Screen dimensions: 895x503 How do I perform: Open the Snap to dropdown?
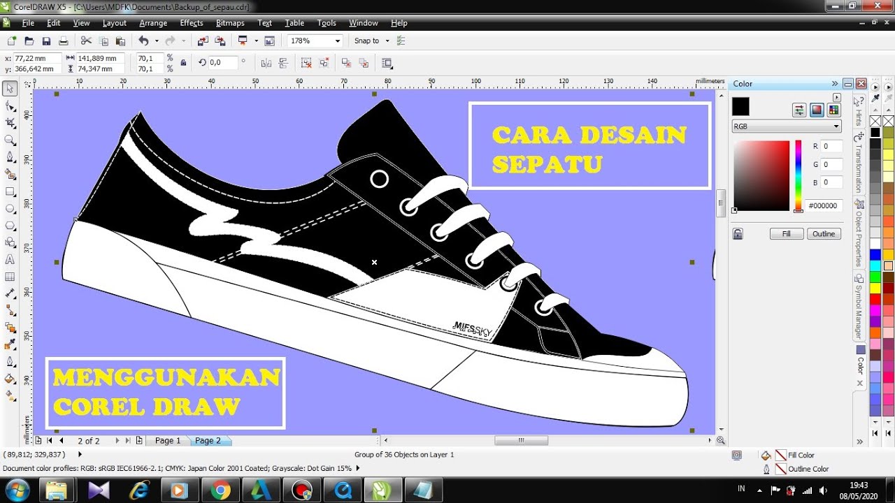point(387,41)
